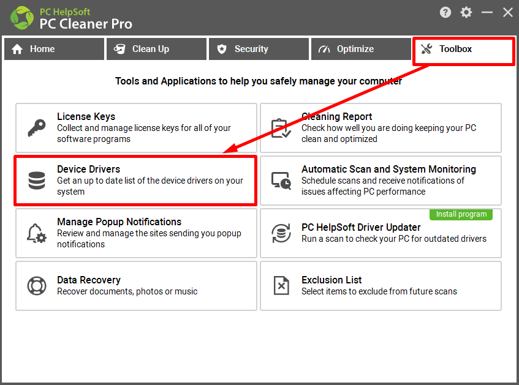
Task: Click text "Recover documents, photos or music"
Action: click(x=127, y=291)
